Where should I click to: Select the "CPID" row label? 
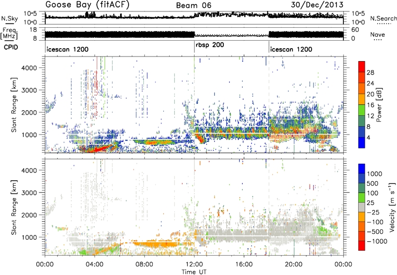tap(11, 47)
